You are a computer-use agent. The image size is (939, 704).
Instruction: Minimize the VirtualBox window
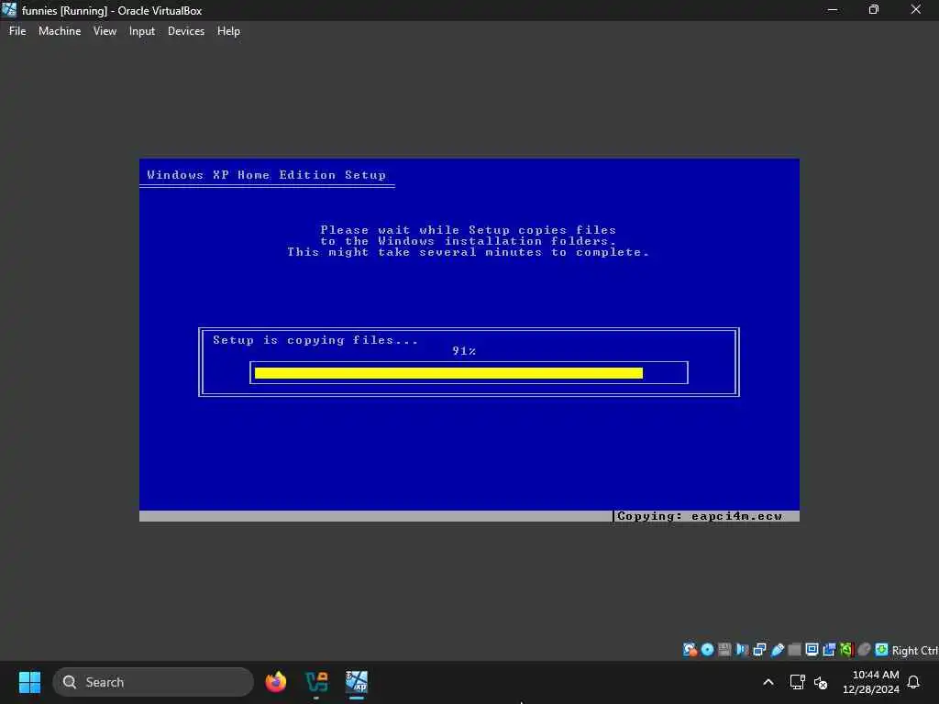tap(832, 9)
